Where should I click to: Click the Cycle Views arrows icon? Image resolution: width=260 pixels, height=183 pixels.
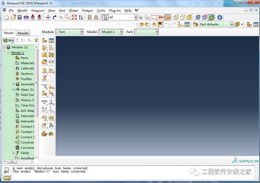(x=81, y=17)
